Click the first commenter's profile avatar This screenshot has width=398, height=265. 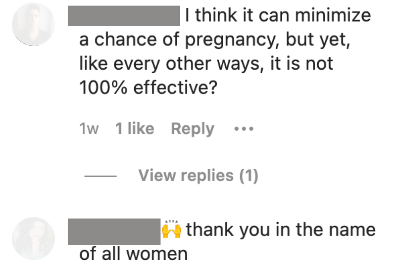(33, 24)
